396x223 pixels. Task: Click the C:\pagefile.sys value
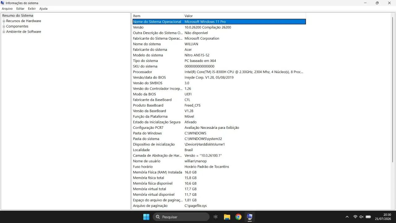pos(196,206)
